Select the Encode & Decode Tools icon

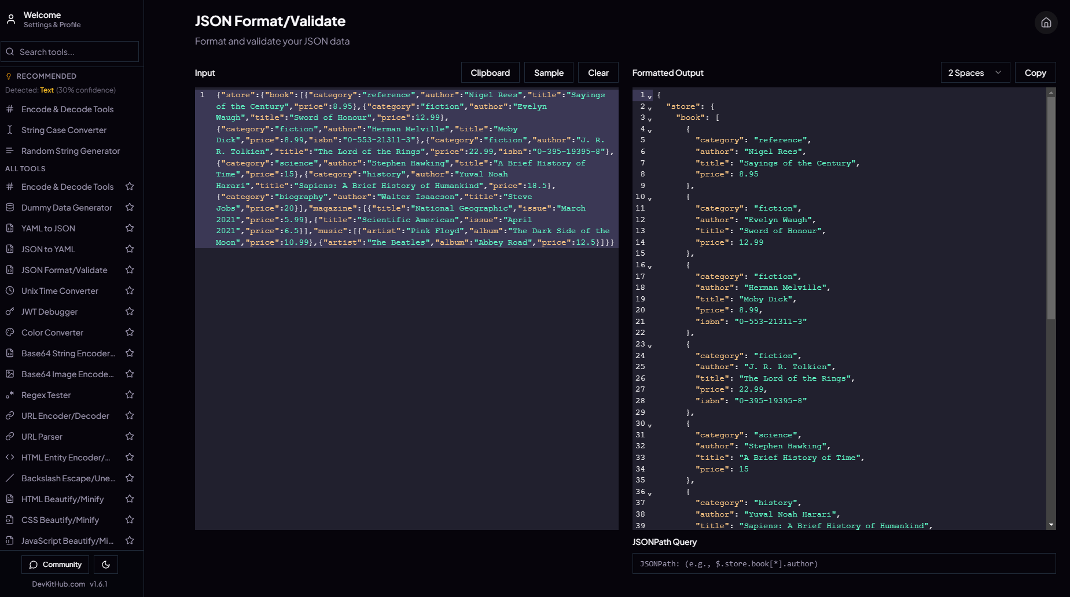[10, 186]
